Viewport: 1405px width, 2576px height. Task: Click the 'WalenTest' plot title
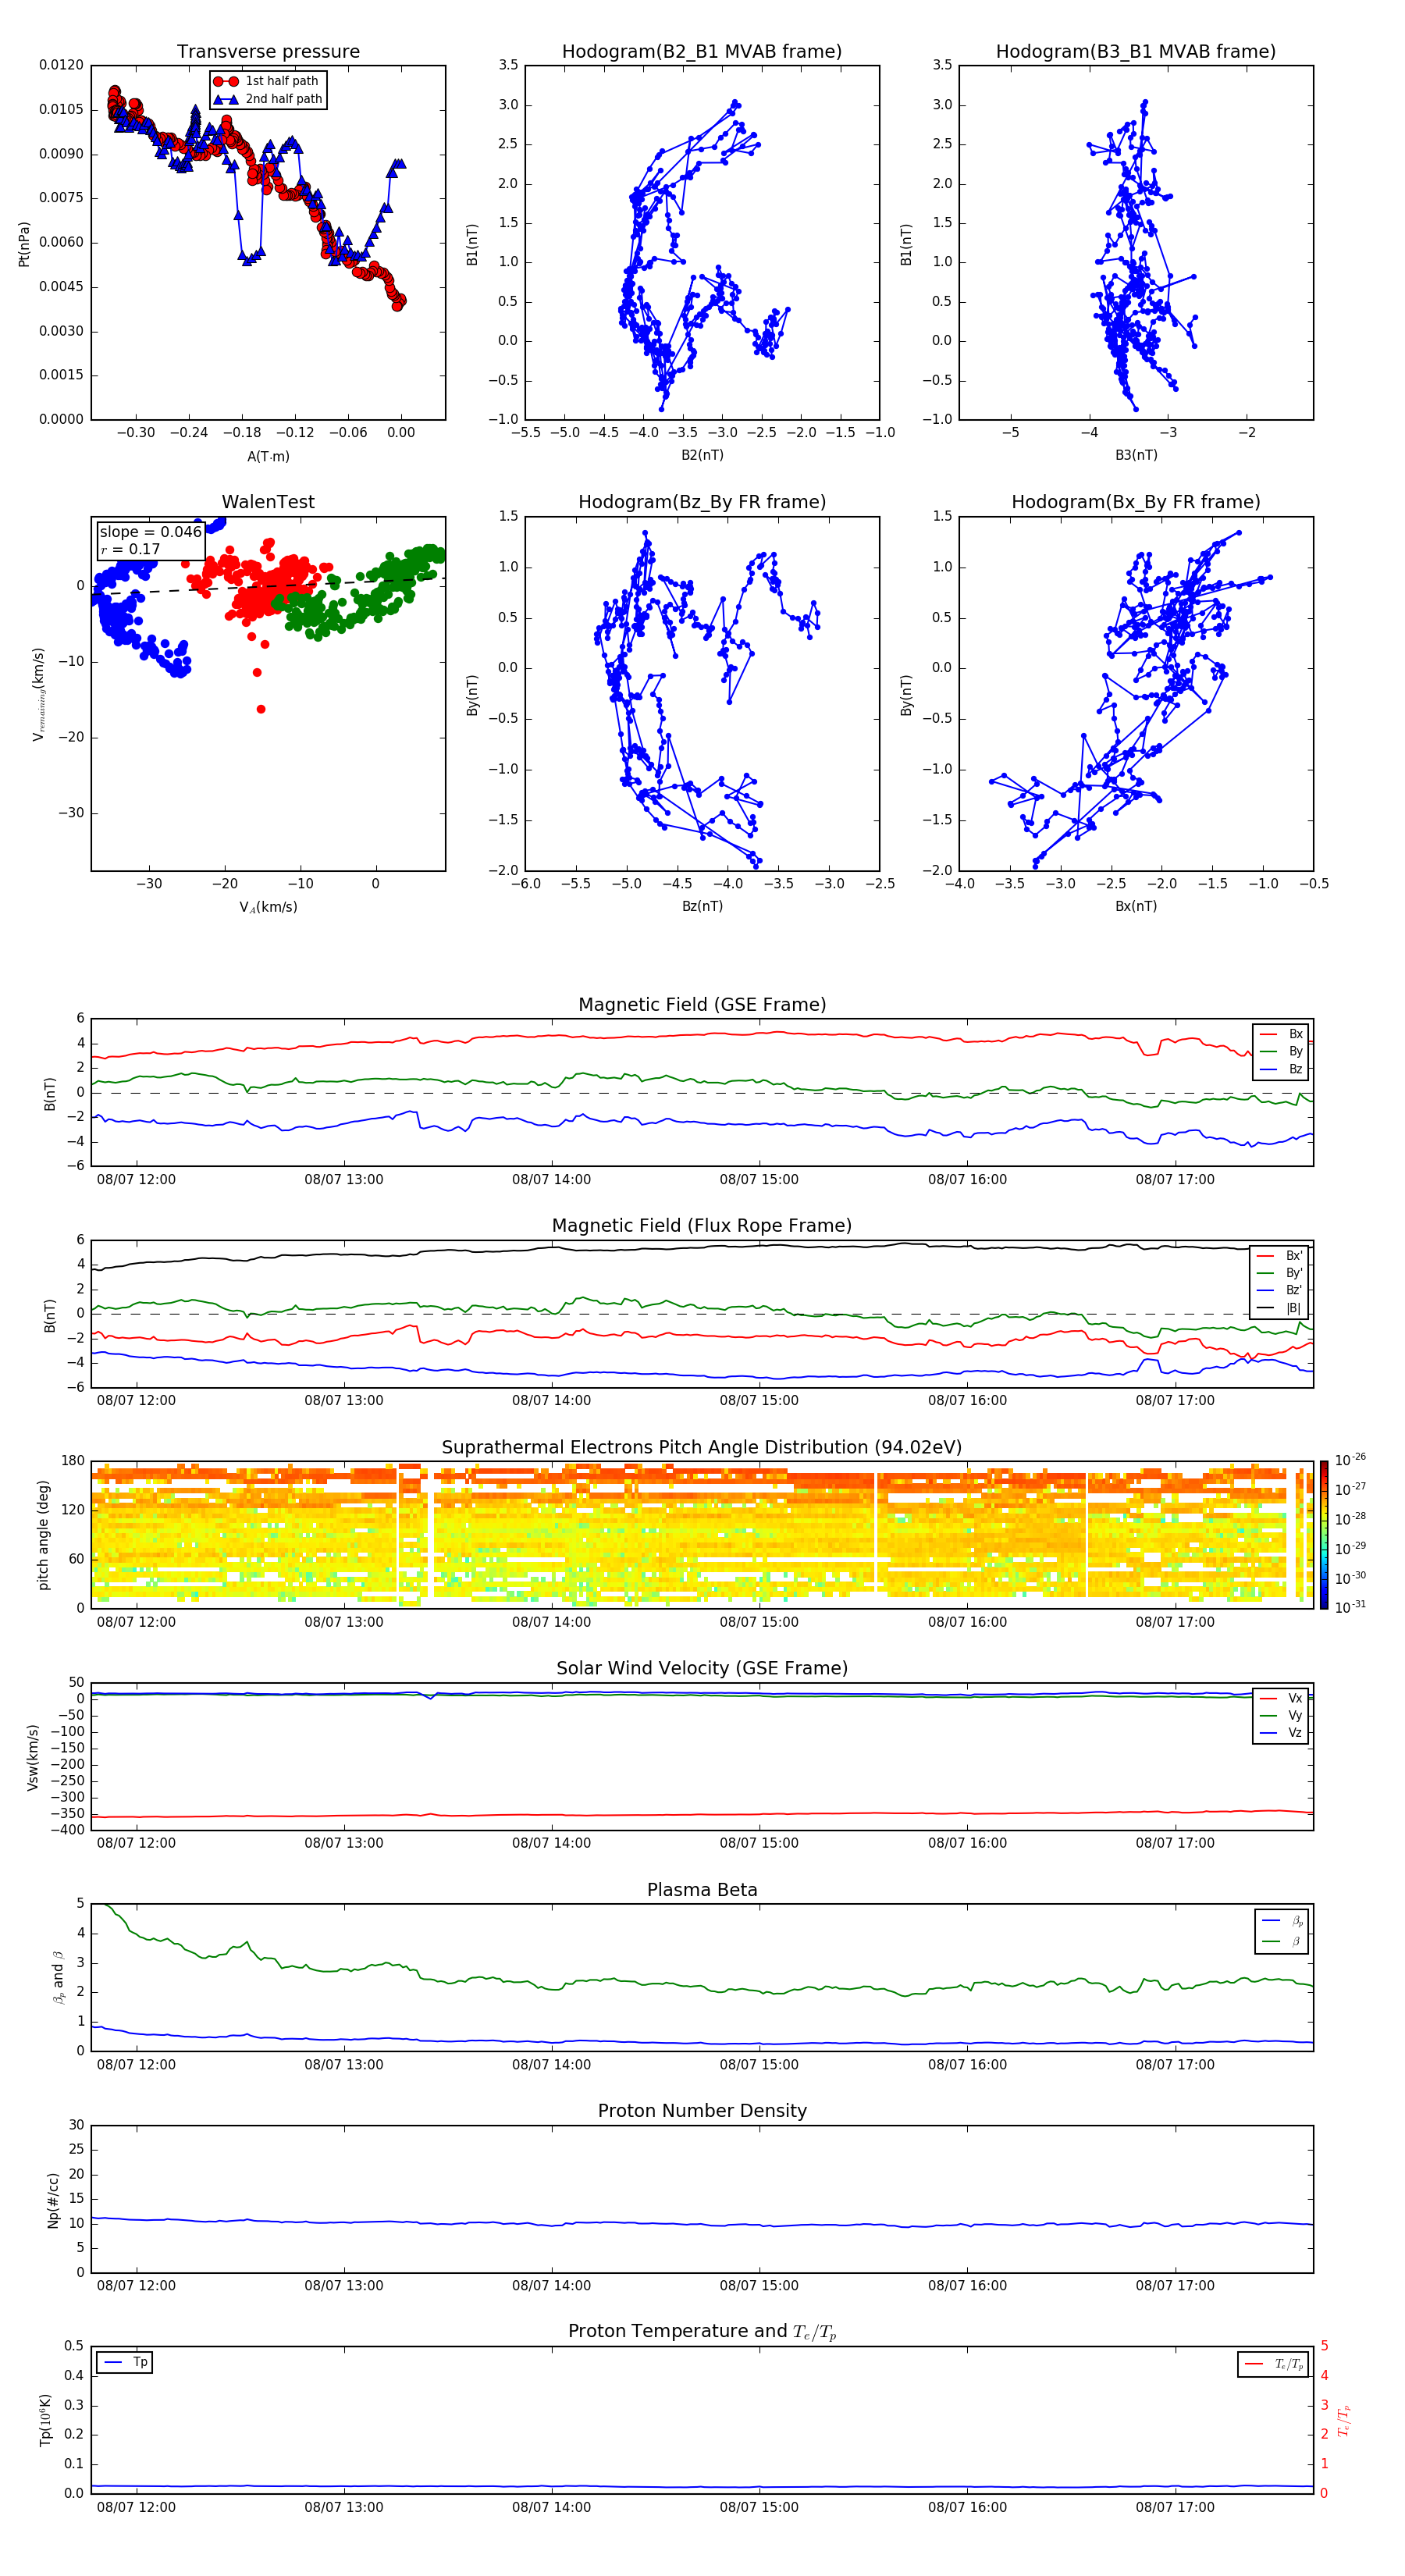[x=268, y=502]
